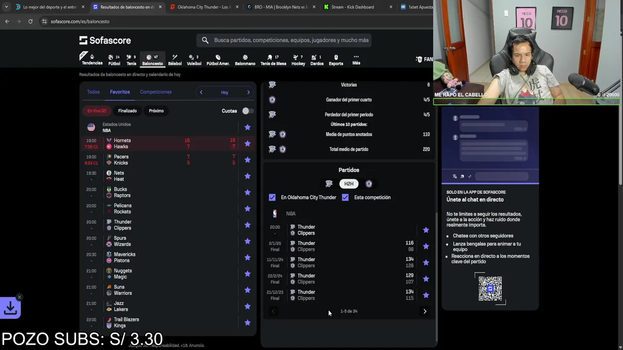Switch to Oklahoma City Thunder browser tab
Image resolution: width=623 pixels, height=350 pixels.
(x=203, y=7)
